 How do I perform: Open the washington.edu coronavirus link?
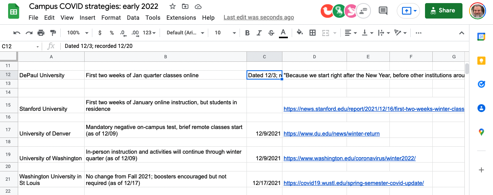[x=350, y=158]
